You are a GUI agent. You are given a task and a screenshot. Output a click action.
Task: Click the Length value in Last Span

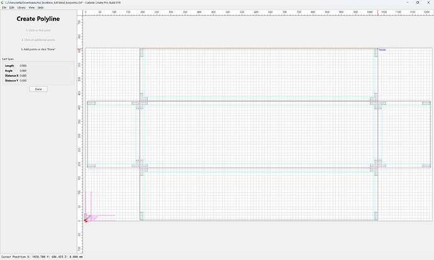(23, 66)
